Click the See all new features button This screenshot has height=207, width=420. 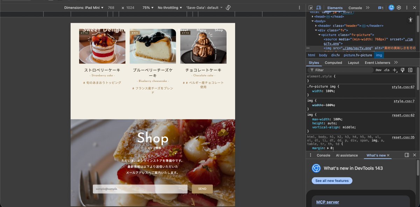point(332,181)
